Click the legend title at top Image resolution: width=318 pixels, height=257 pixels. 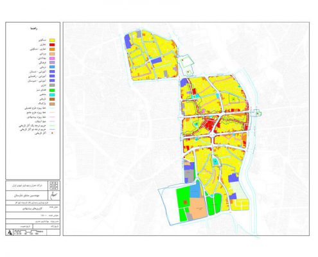34,28
